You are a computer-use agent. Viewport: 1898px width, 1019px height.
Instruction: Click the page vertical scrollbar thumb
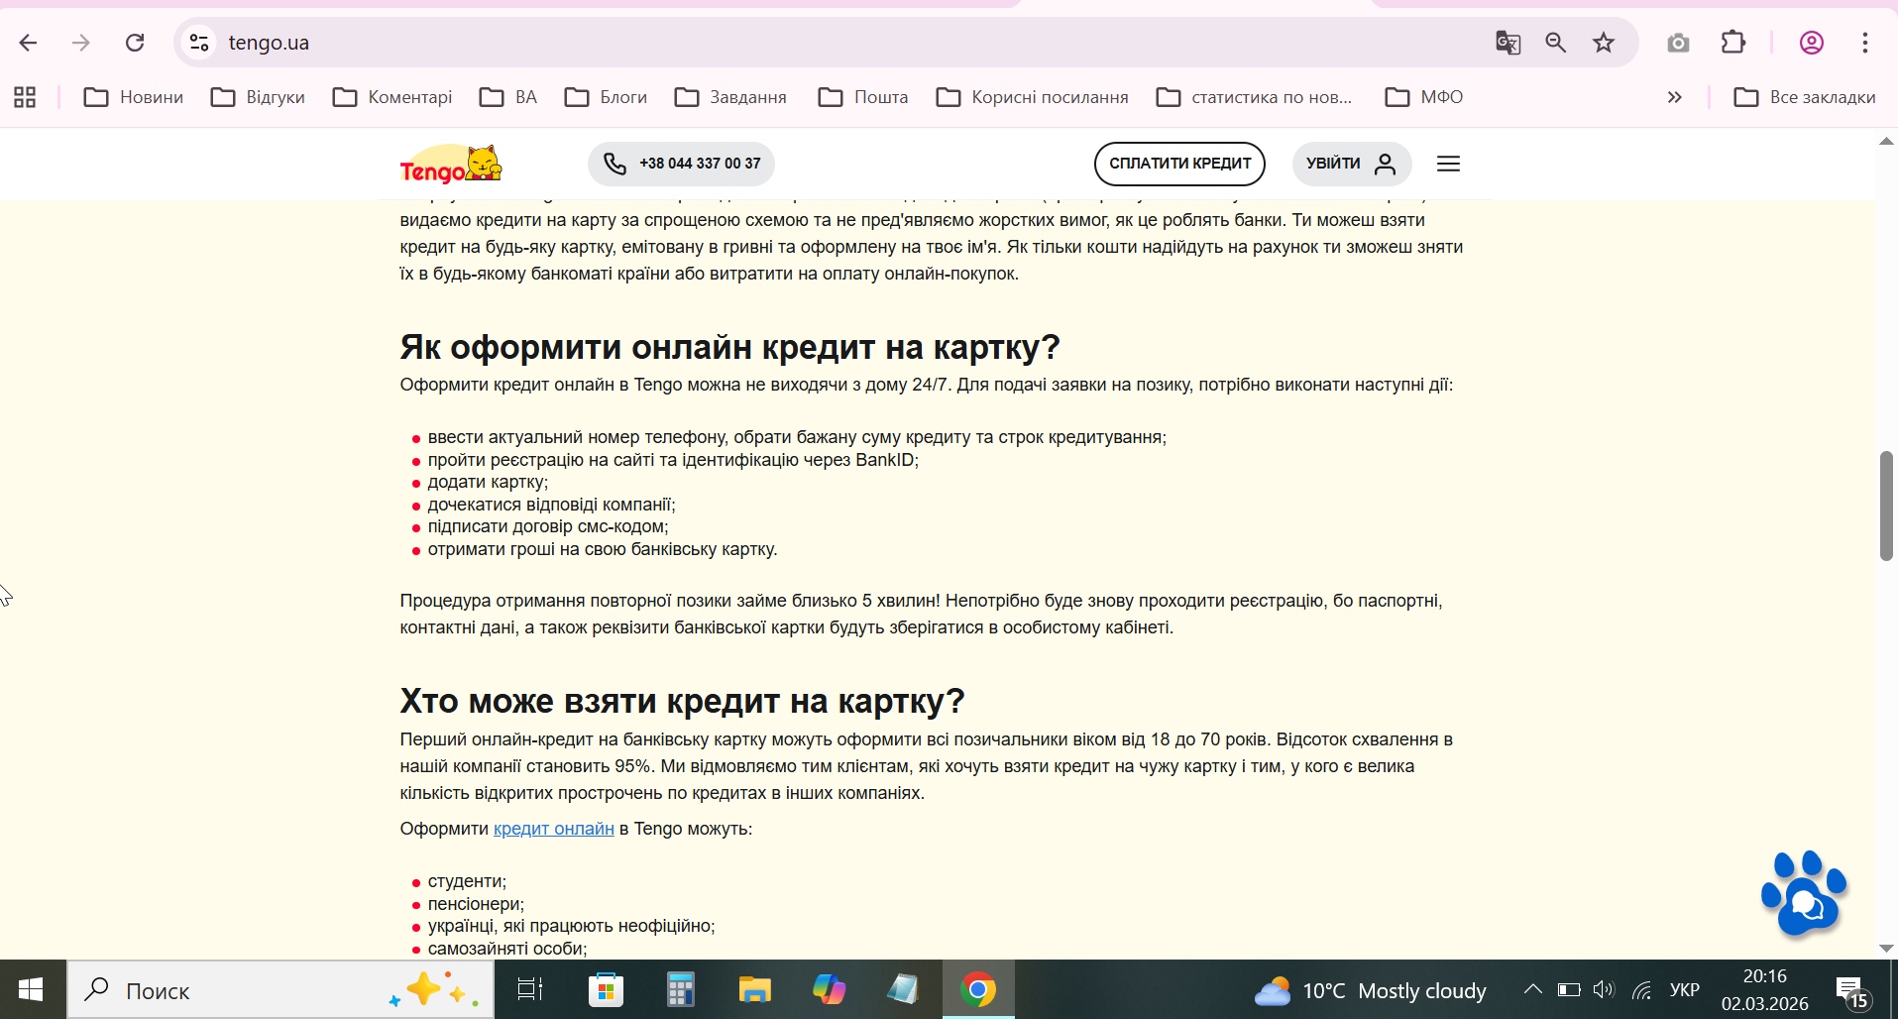click(1886, 506)
